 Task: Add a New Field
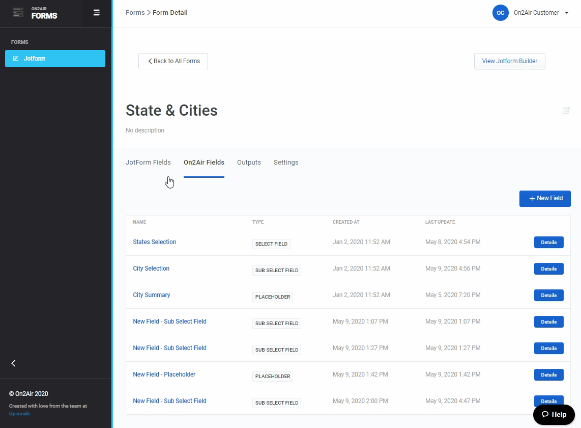click(545, 198)
